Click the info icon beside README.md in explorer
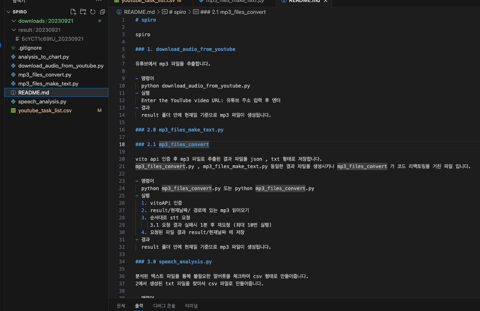This screenshot has height=311, width=480. pyautogui.click(x=13, y=92)
